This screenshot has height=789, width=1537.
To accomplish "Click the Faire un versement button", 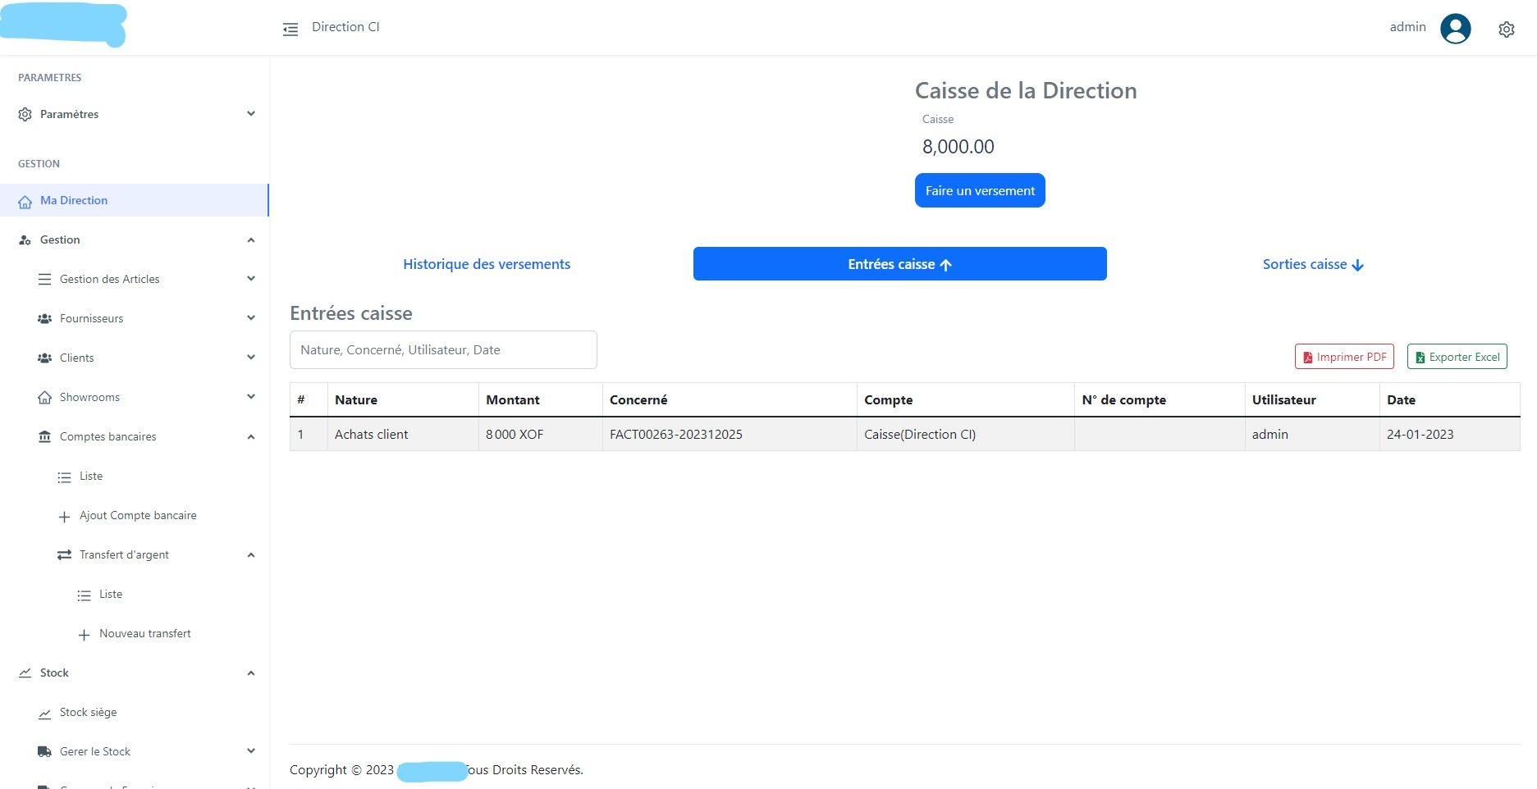I will tap(979, 189).
